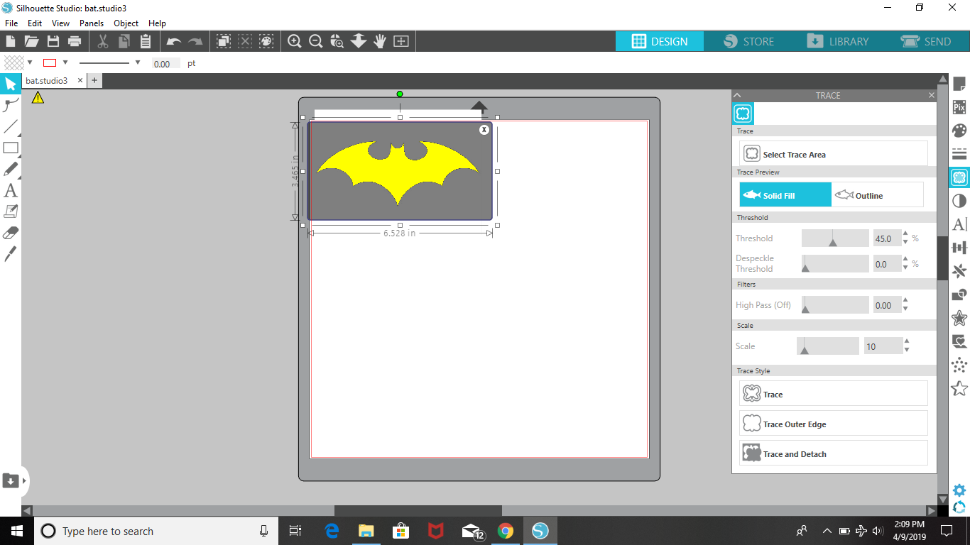
Task: Click the warning triangle icon
Action: [x=38, y=98]
